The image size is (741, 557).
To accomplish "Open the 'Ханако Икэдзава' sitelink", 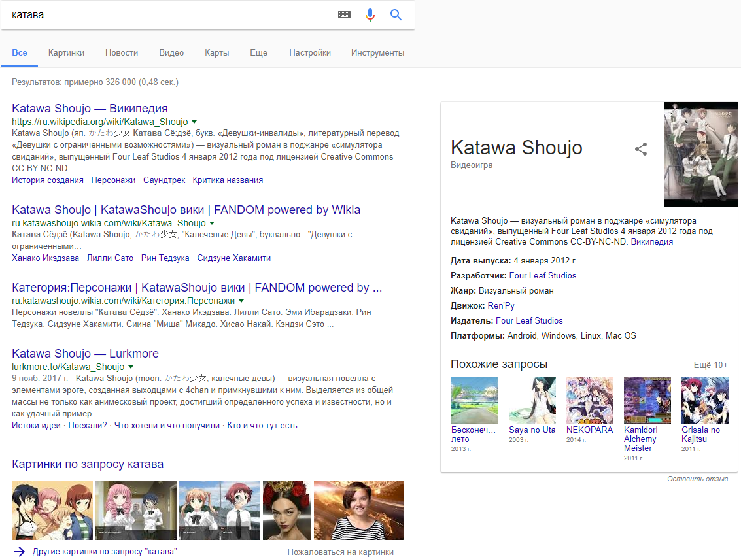I will click(45, 258).
